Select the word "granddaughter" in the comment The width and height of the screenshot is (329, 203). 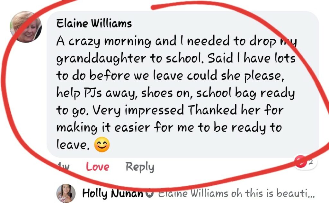[x=101, y=59]
